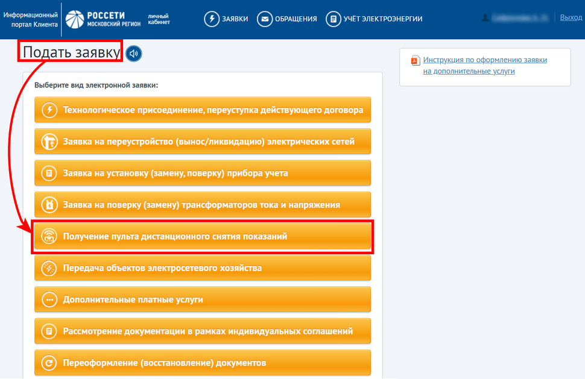Click the PDF document icon by Инструкция
585x379 pixels.
[416, 60]
